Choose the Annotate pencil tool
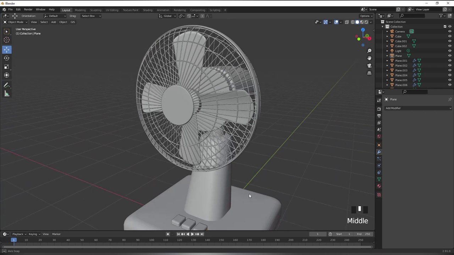Screen dimensions: 454x255 click(7, 85)
